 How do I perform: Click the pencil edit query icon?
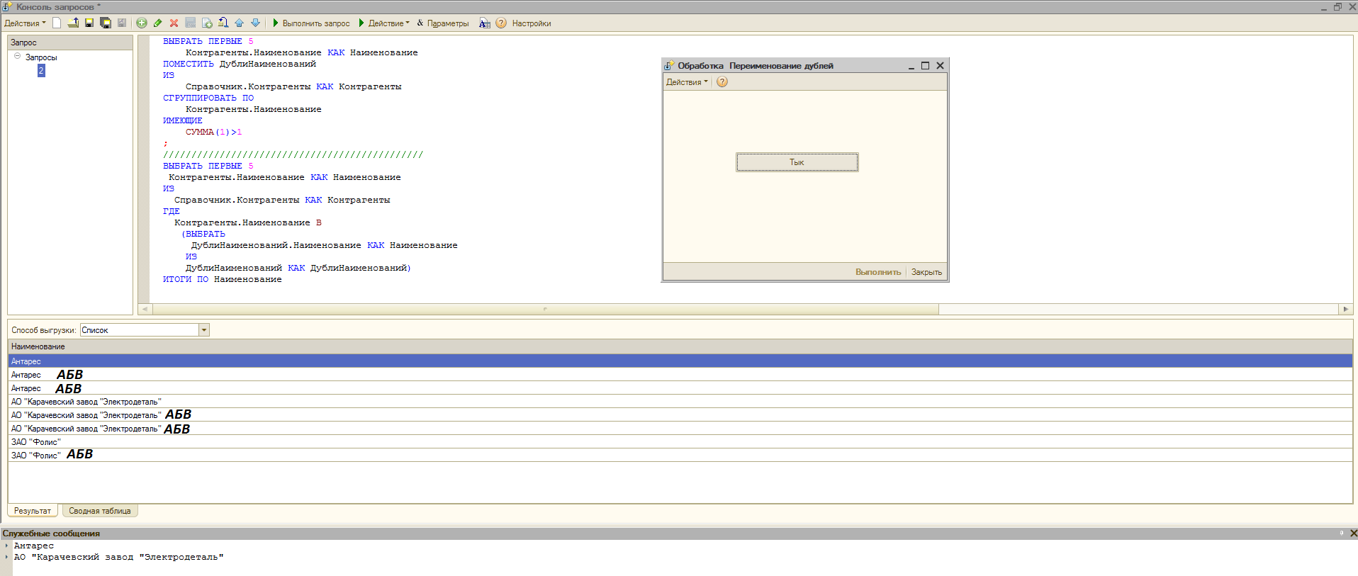pyautogui.click(x=157, y=23)
